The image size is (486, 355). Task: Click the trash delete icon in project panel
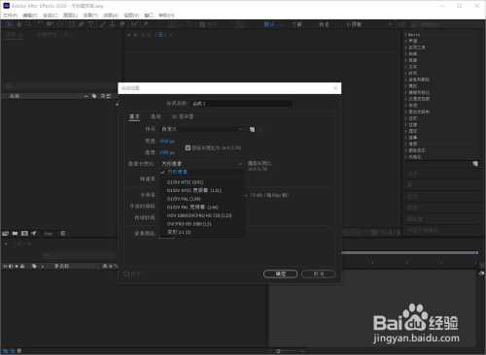point(63,233)
